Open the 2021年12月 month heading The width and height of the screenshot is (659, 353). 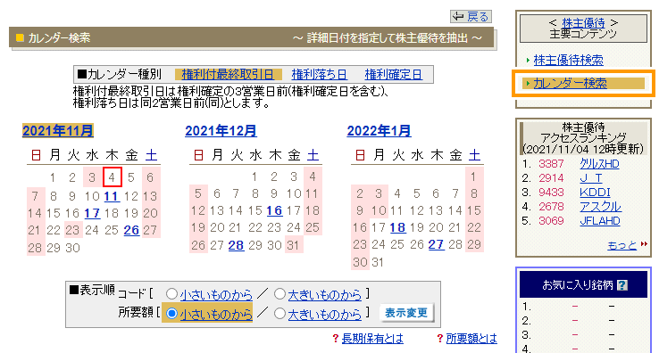(221, 131)
